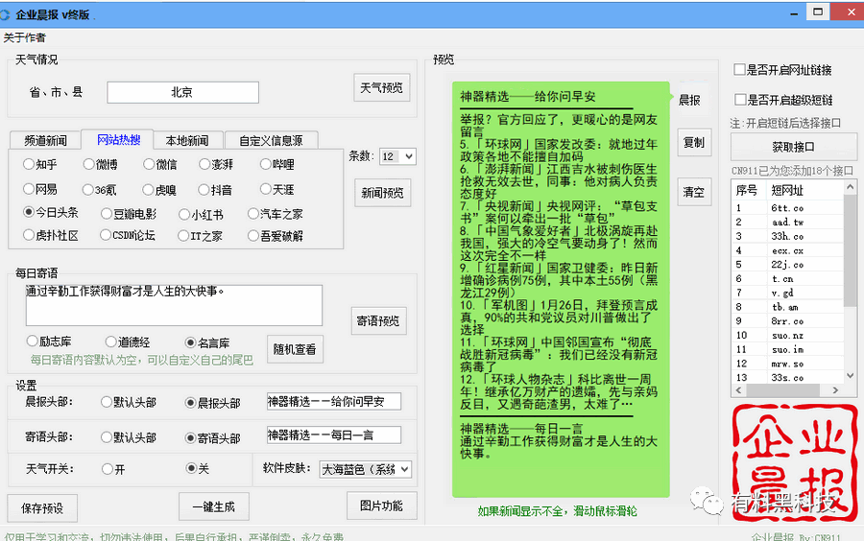Choose 默认头部 for 晨报头部
The height and width of the screenshot is (541, 864).
[107, 402]
